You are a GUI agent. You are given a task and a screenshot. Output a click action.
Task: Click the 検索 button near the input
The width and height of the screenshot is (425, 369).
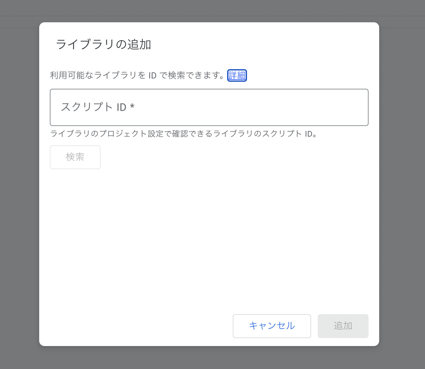click(75, 157)
